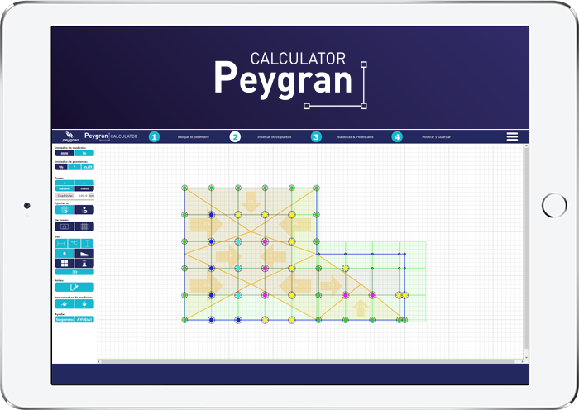
Task: Toggle pedestals view icon
Action: point(84,263)
